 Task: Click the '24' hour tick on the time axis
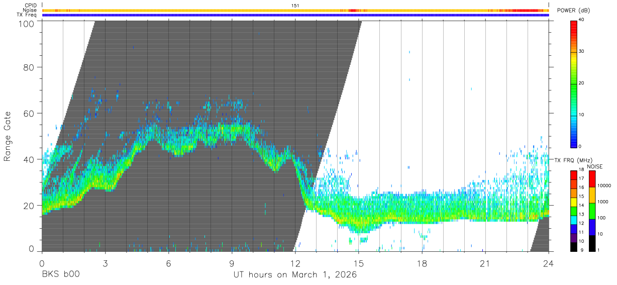click(x=549, y=263)
